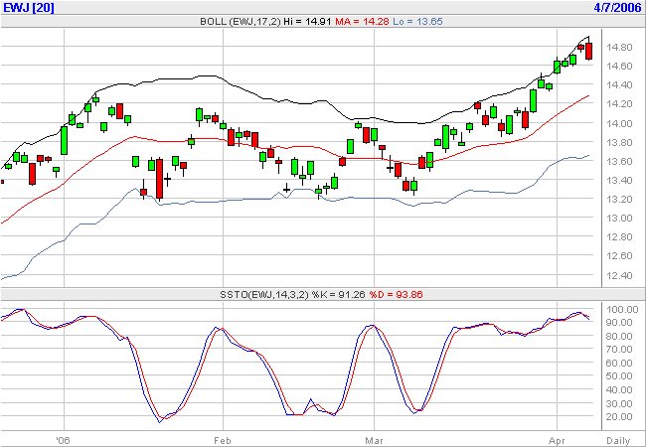Click the MA = 14.28 value

(x=362, y=22)
